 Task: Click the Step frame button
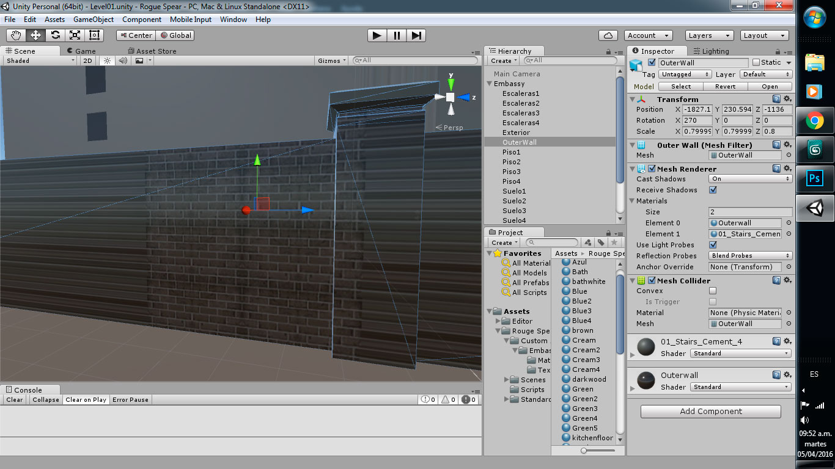click(416, 35)
